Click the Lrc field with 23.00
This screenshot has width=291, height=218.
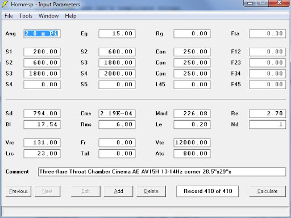point(42,154)
